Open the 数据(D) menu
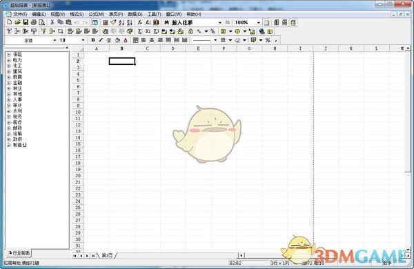414x269 pixels. (135, 14)
